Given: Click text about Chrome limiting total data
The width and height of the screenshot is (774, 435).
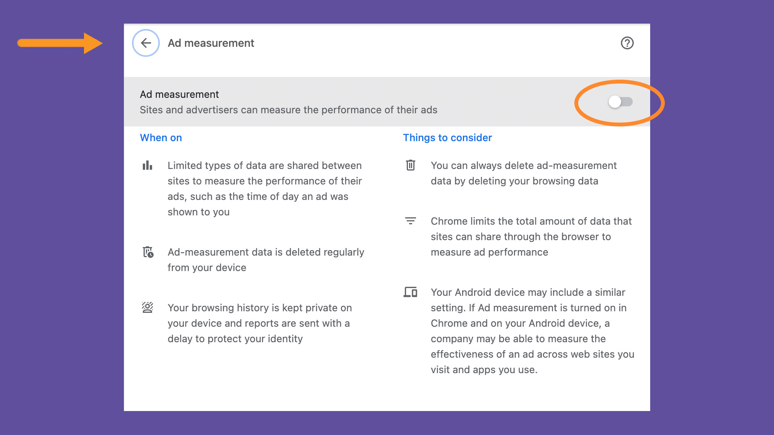Looking at the screenshot, I should click(x=531, y=237).
